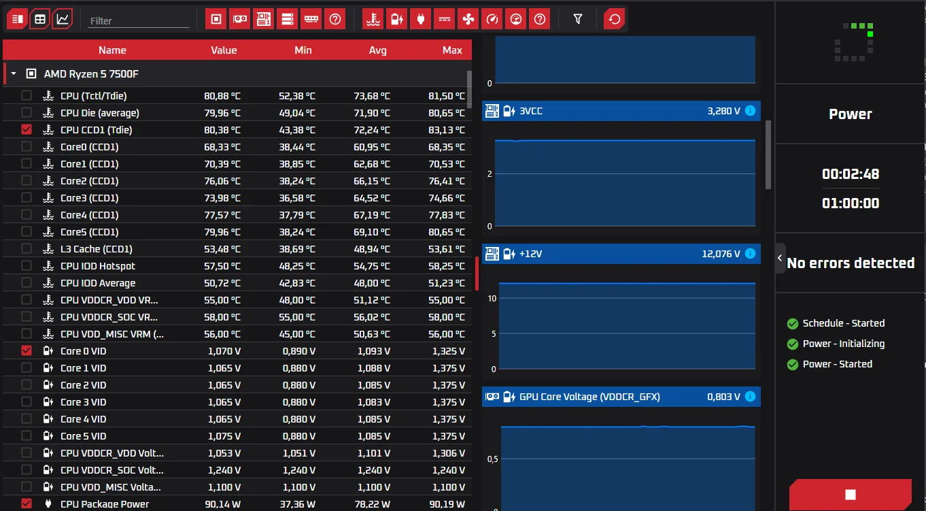The image size is (926, 511).
Task: Click the funnel filter icon in the toolbar
Action: [578, 19]
